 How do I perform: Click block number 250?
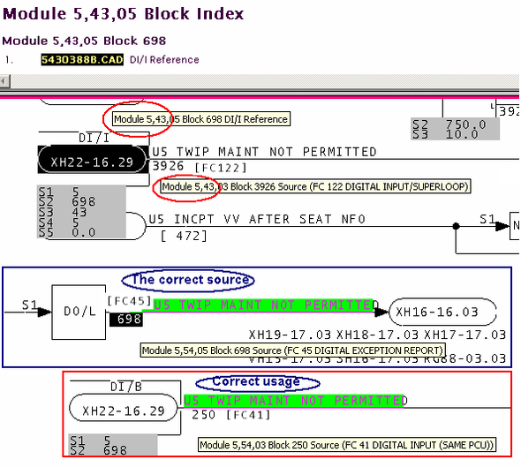pos(203,415)
